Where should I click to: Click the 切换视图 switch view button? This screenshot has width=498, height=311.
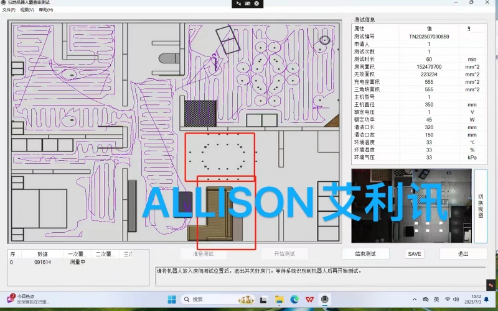pos(481,206)
